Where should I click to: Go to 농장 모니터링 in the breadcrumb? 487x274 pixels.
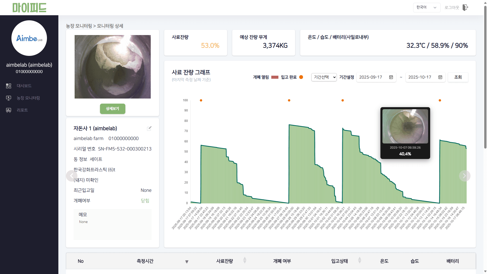[x=79, y=26]
